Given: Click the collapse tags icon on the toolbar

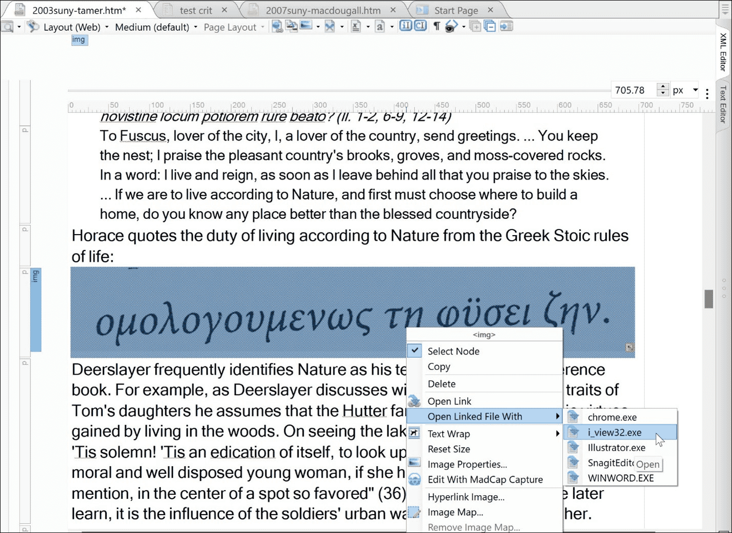Looking at the screenshot, I should (489, 26).
